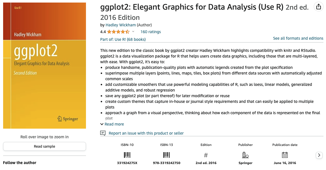
Task: Click the ISBN-13 barcode icon
Action: (167, 155)
